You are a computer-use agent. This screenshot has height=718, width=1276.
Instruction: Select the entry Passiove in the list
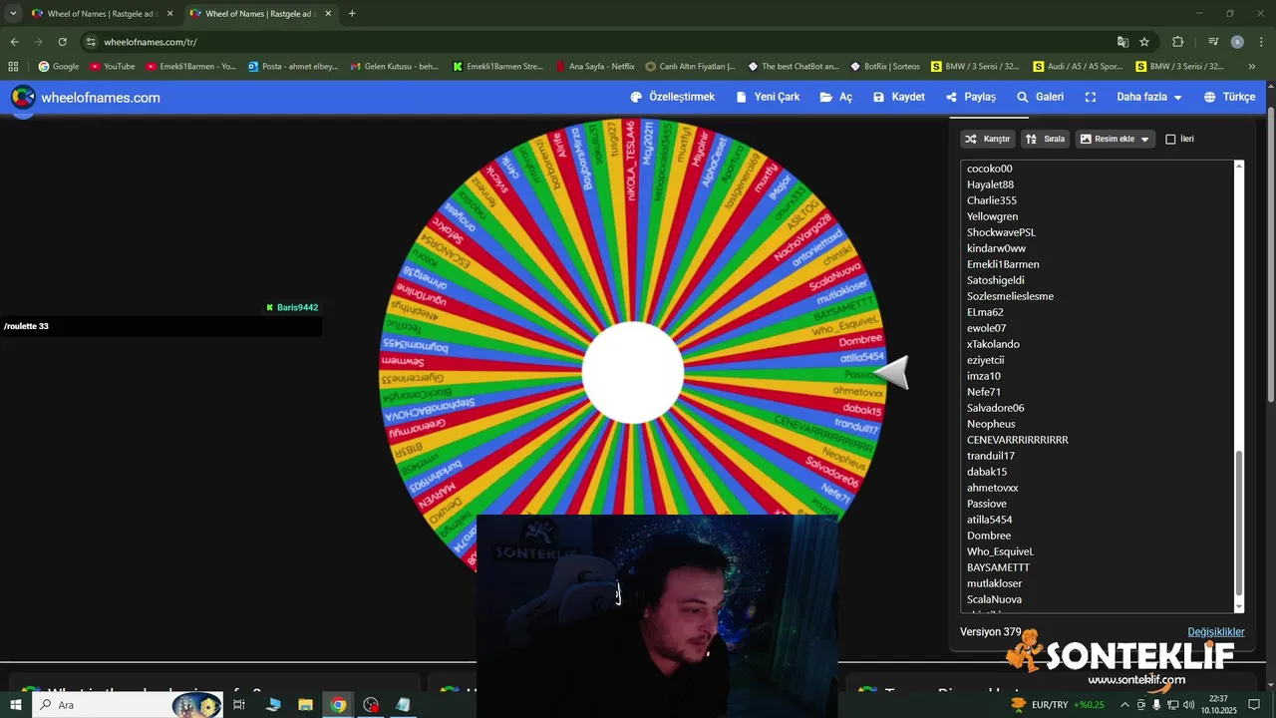pyautogui.click(x=986, y=504)
